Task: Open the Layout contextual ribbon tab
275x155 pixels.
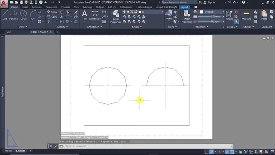Action: click(184, 7)
